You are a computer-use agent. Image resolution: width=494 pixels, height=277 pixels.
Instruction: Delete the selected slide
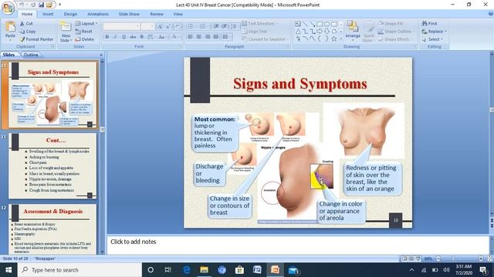click(x=84, y=39)
